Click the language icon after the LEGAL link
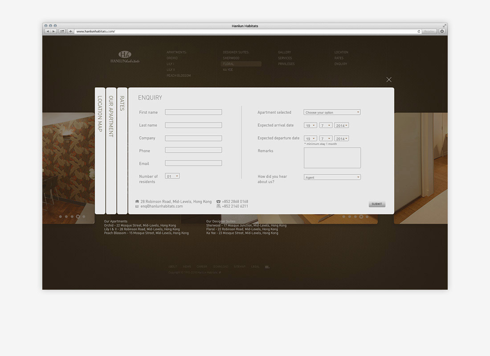Viewport: 490px width, 356px height. click(x=267, y=267)
